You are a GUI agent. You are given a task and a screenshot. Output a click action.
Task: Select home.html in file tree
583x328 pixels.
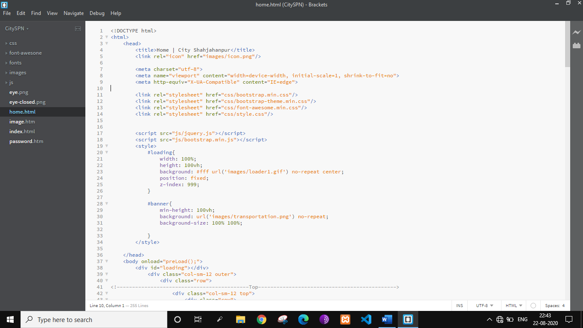click(43, 112)
